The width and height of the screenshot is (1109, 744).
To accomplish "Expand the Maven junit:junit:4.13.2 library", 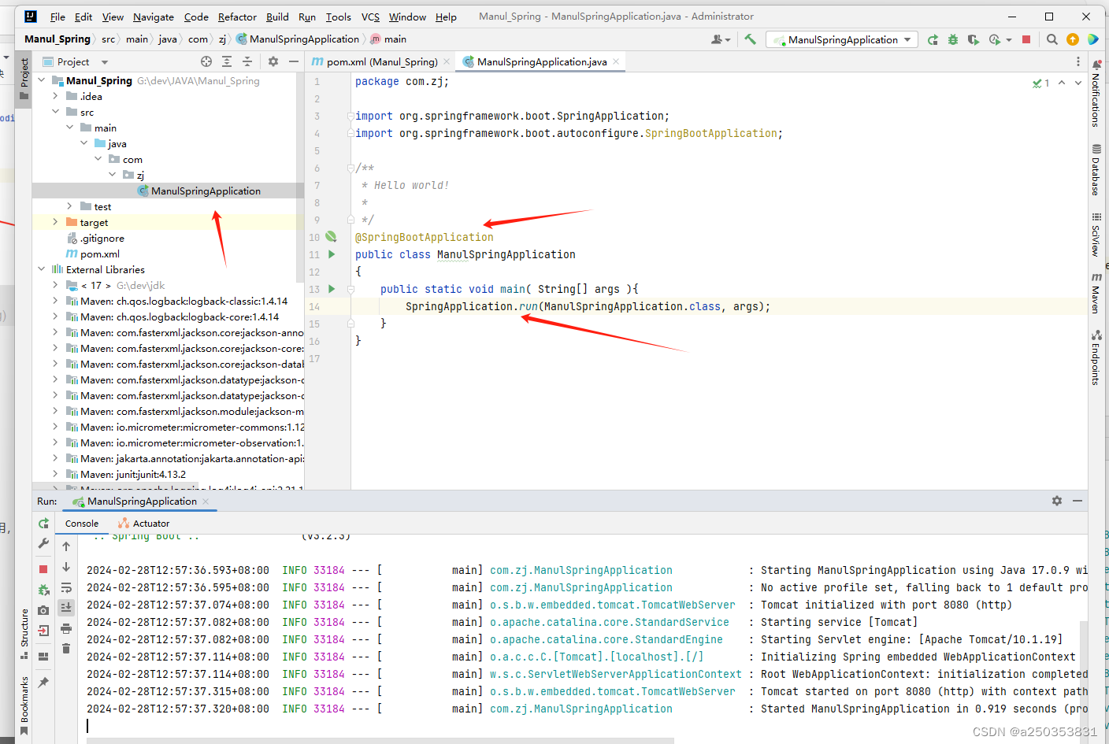I will 55,474.
